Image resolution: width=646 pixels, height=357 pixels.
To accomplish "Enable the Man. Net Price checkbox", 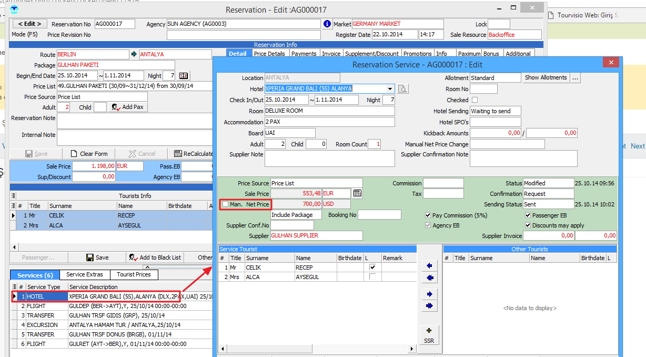I will pos(226,204).
